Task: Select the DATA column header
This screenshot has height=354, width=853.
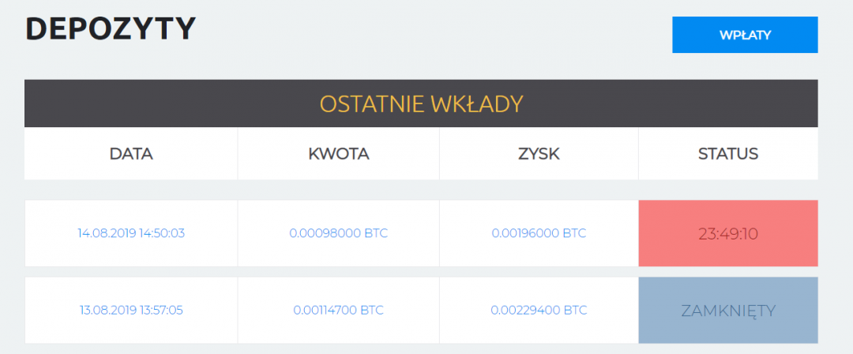Action: point(131,154)
